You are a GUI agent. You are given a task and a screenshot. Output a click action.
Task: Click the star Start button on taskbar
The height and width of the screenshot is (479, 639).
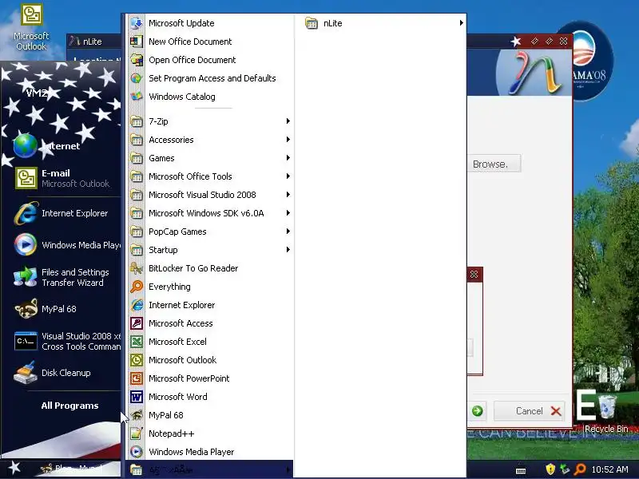click(14, 467)
